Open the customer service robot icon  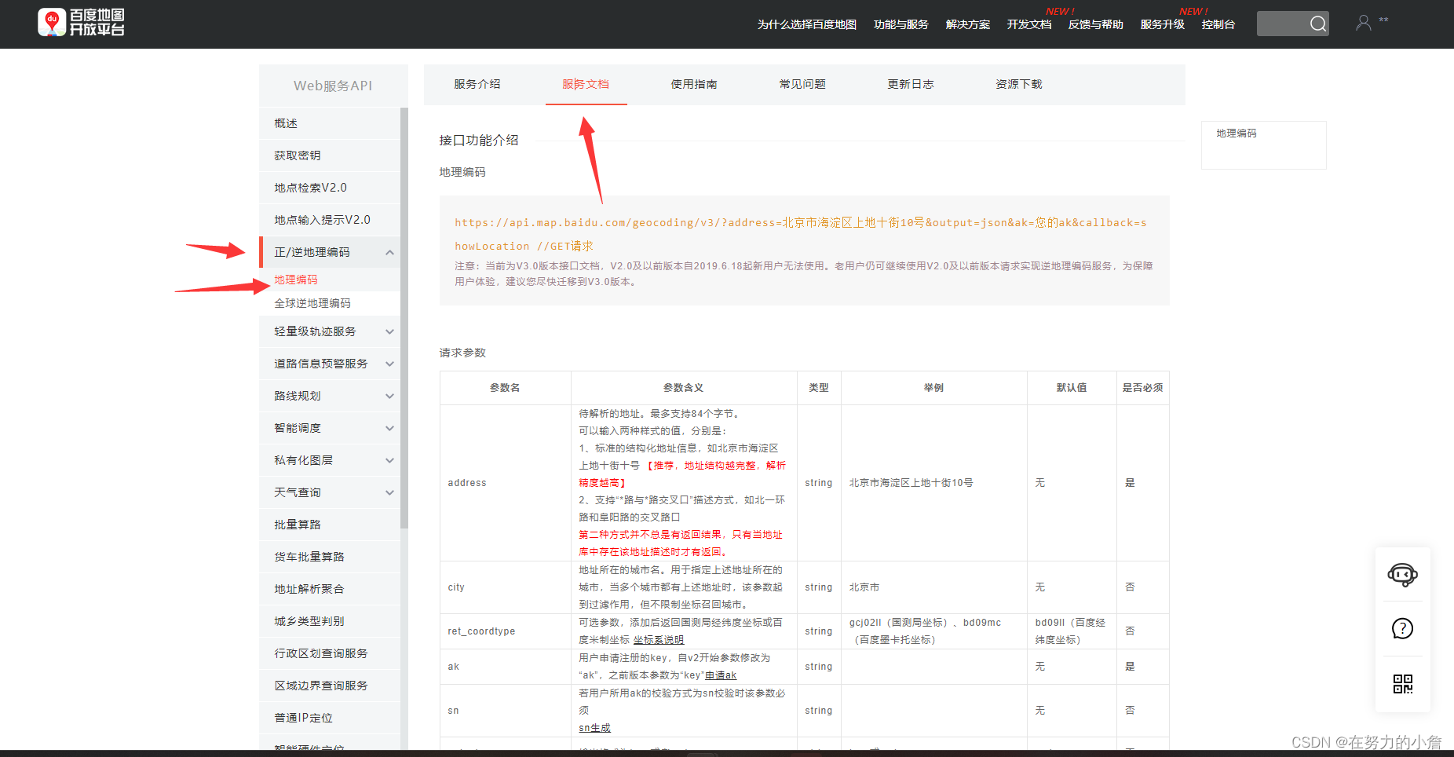[x=1402, y=574]
